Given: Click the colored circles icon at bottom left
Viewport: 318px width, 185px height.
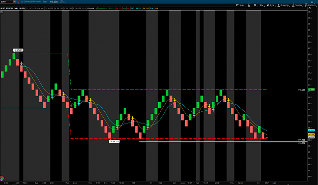Looking at the screenshot, I should 2,178.
